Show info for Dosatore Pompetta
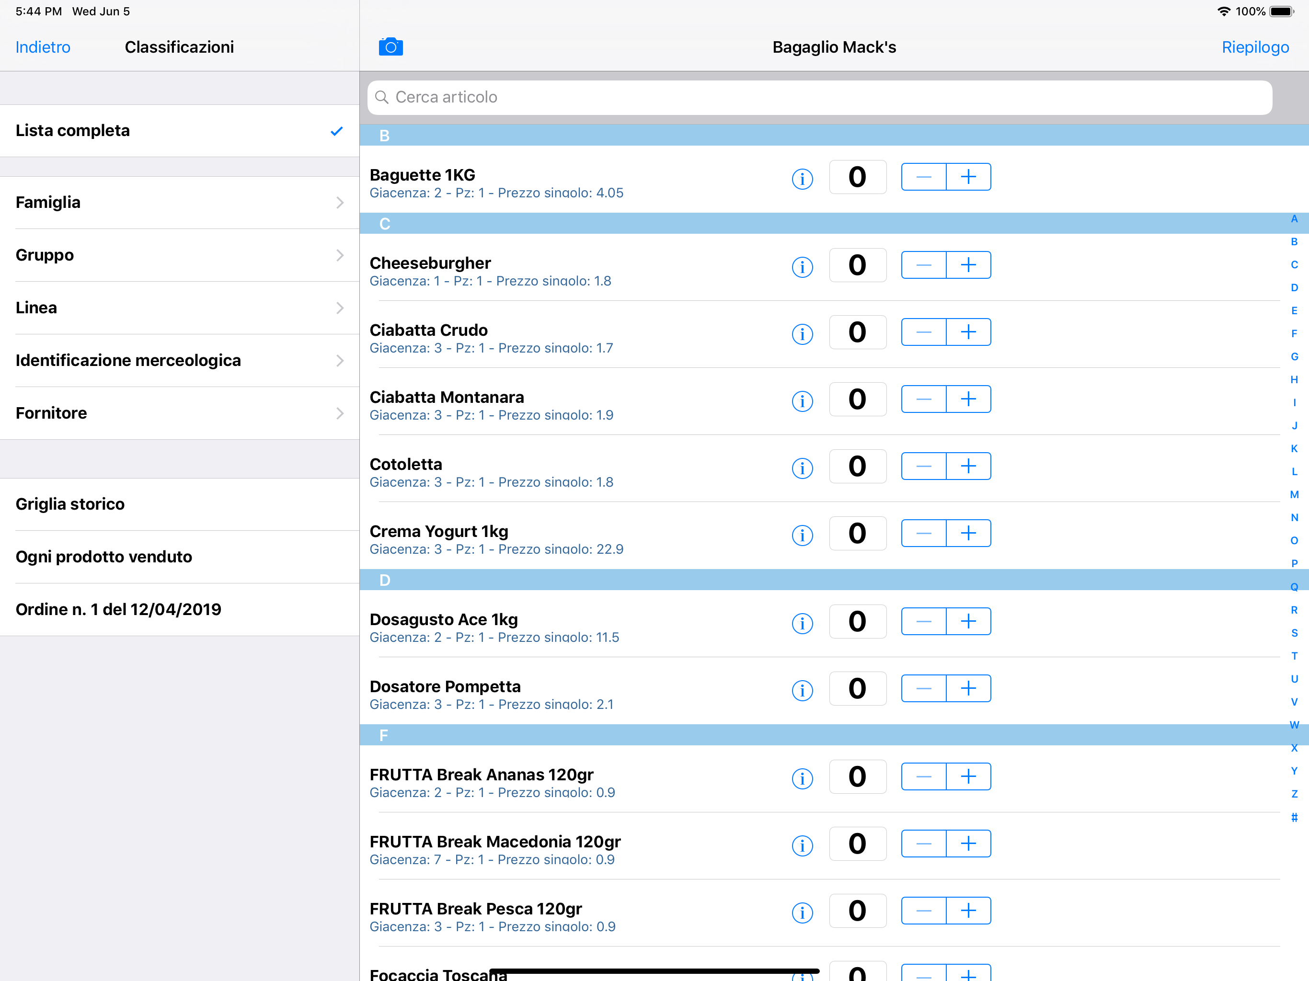 [x=802, y=690]
